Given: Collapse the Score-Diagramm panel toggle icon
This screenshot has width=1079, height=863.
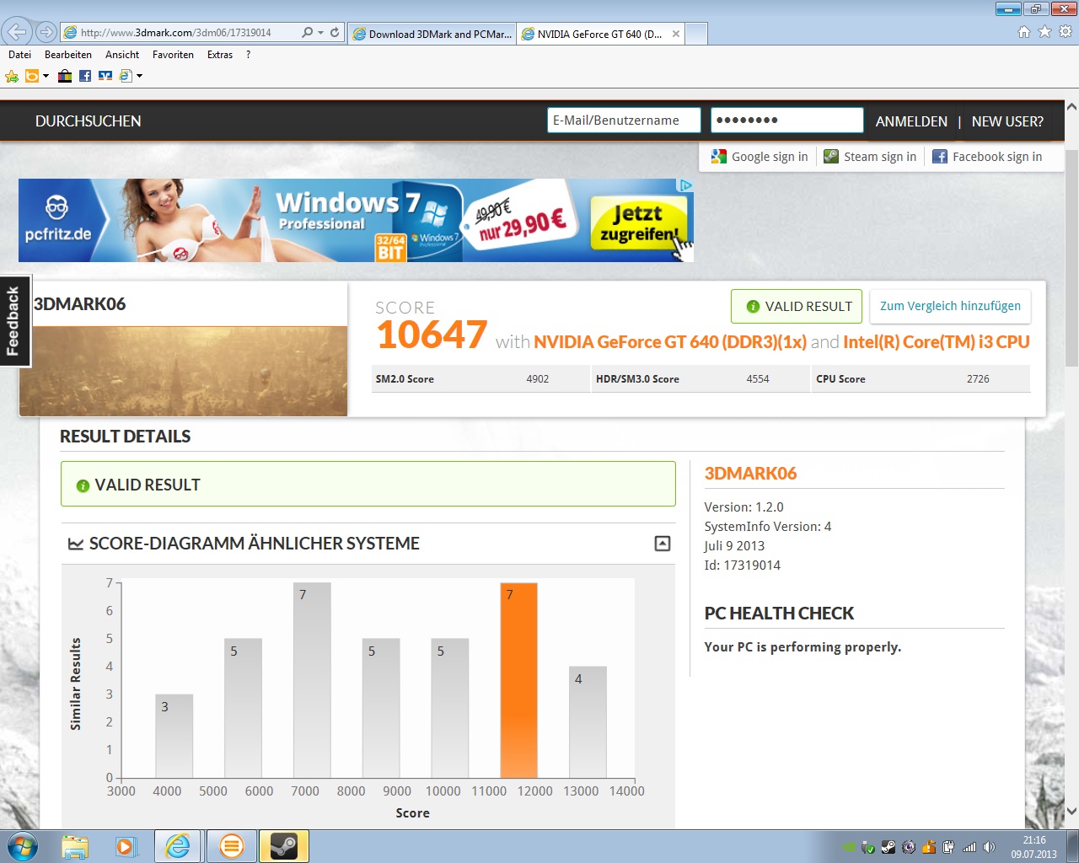Looking at the screenshot, I should pyautogui.click(x=663, y=544).
